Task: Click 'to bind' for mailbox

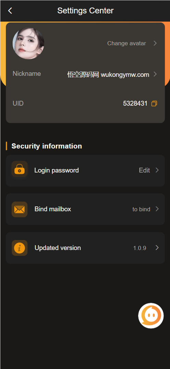Action: pos(141,209)
